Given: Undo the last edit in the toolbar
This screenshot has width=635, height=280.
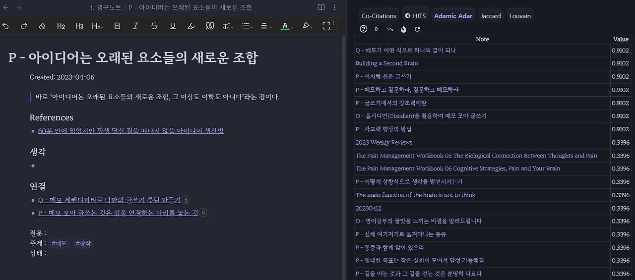Looking at the screenshot, I should click(6, 26).
